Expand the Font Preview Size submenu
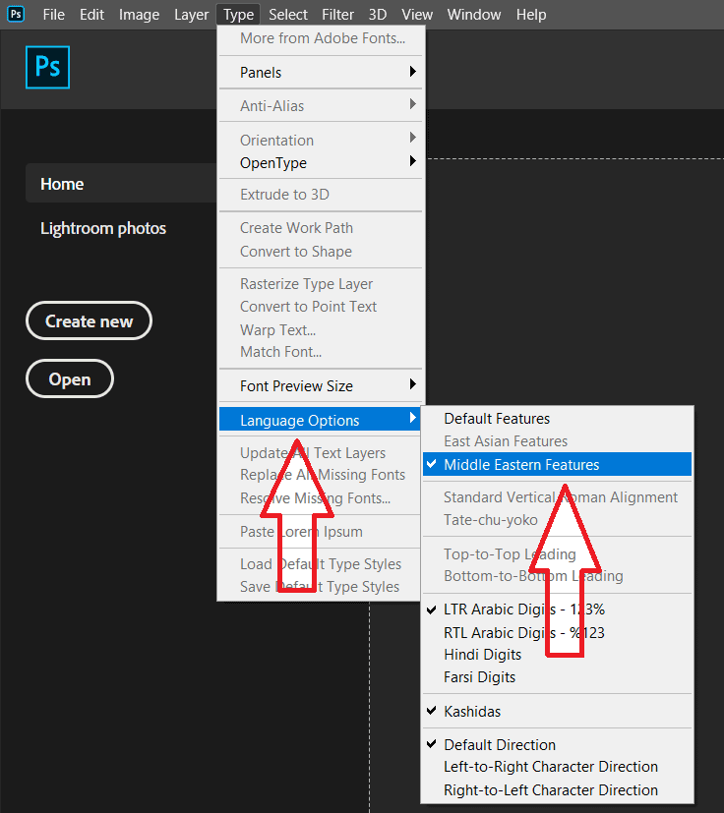Screen dimensions: 724x813 point(321,386)
